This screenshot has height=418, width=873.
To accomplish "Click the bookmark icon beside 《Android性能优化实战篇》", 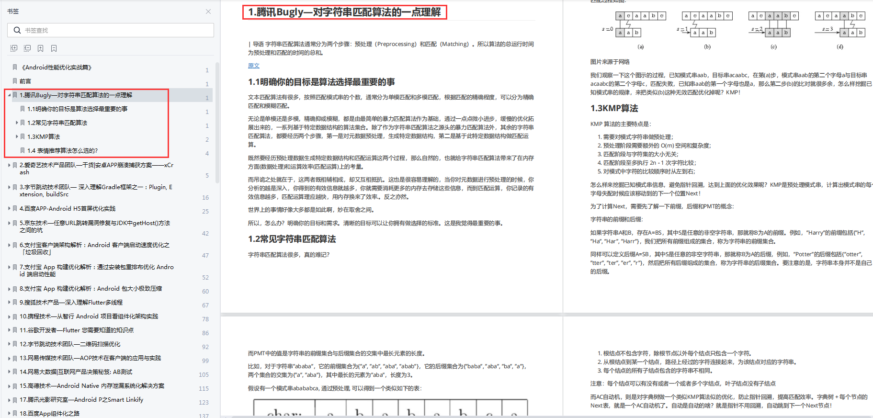I will pyautogui.click(x=15, y=68).
